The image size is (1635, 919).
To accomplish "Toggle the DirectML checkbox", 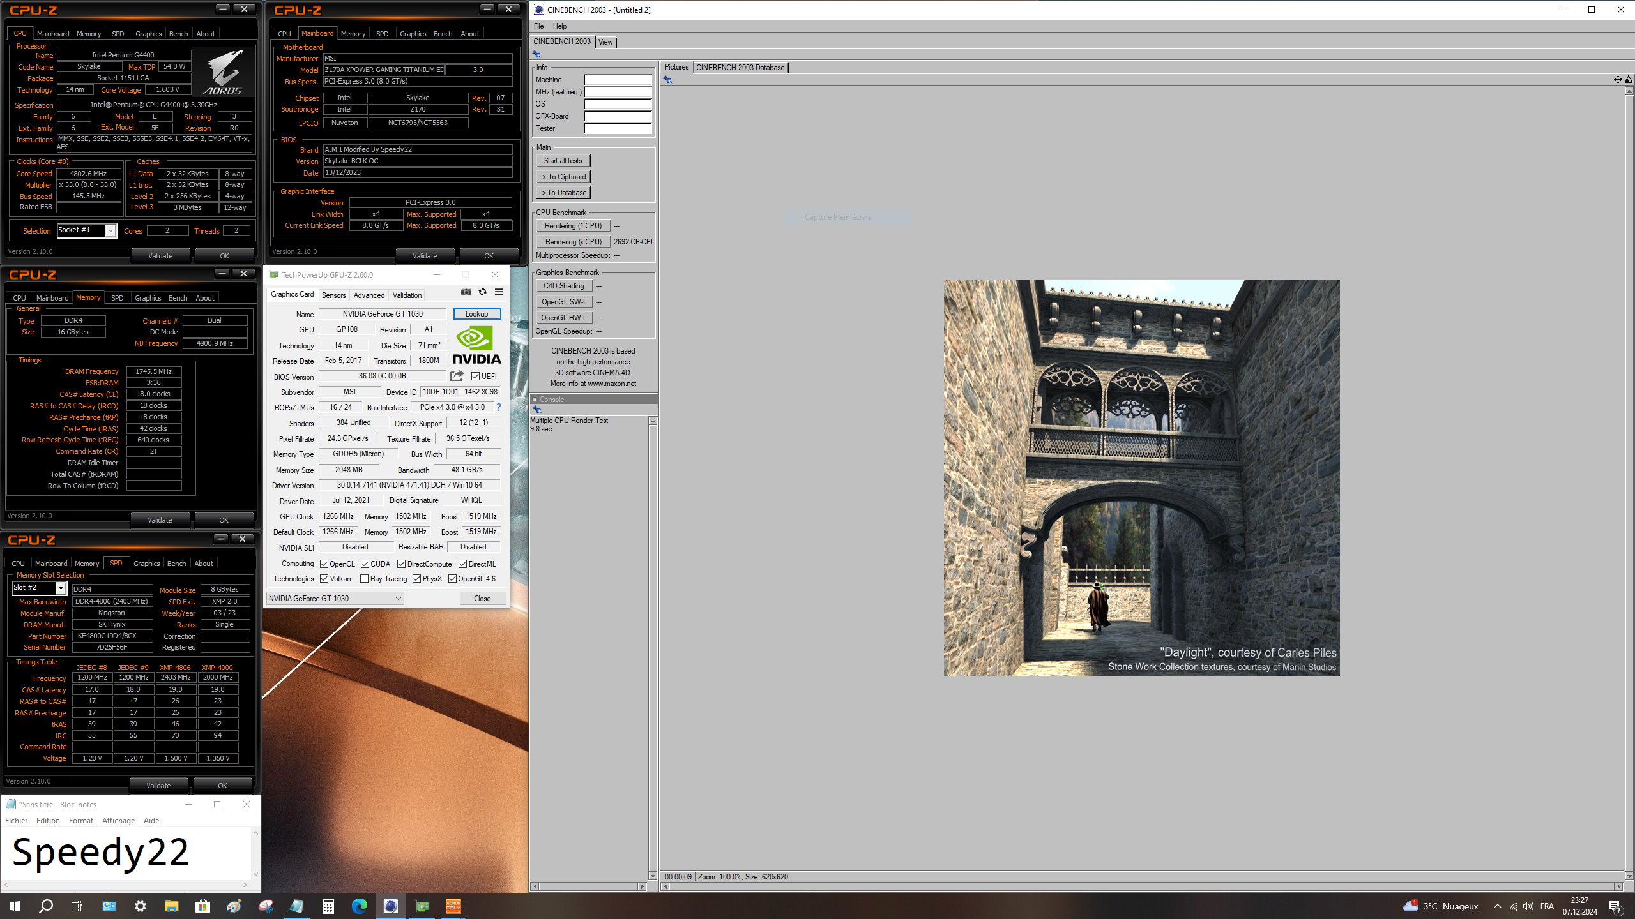I will [462, 564].
